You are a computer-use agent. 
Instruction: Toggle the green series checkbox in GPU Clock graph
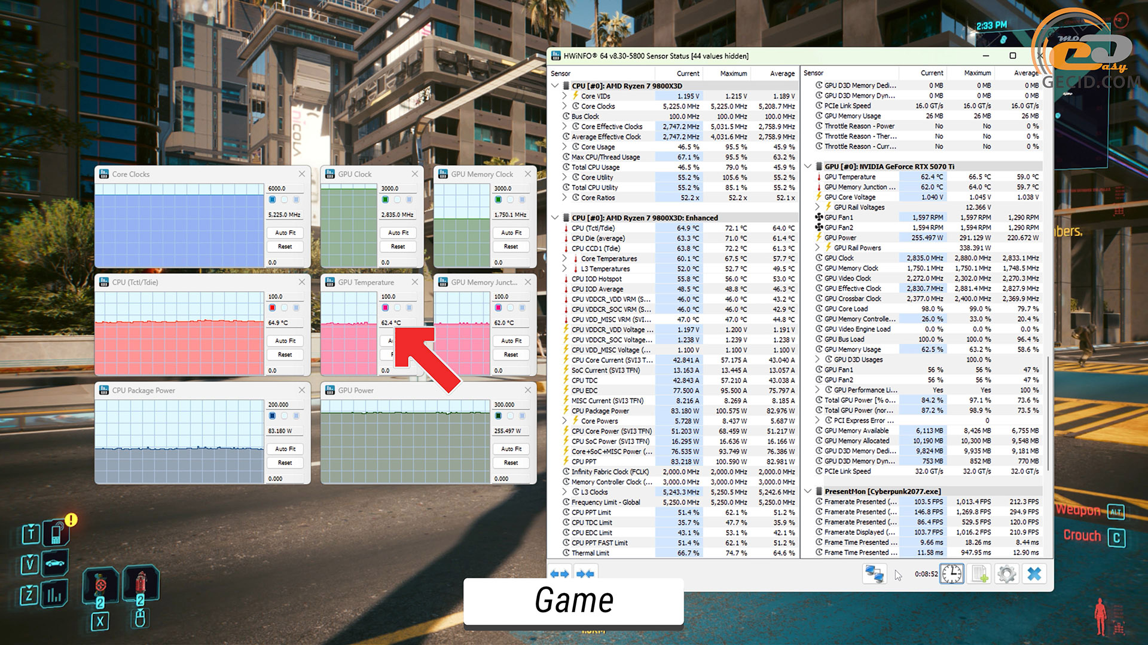click(x=386, y=199)
